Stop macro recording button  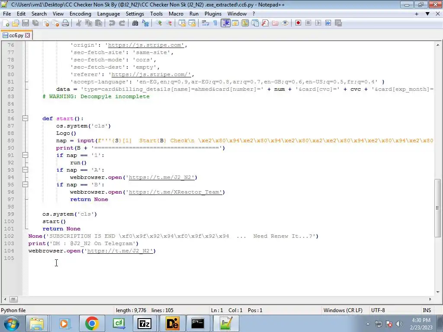[x=308, y=23]
